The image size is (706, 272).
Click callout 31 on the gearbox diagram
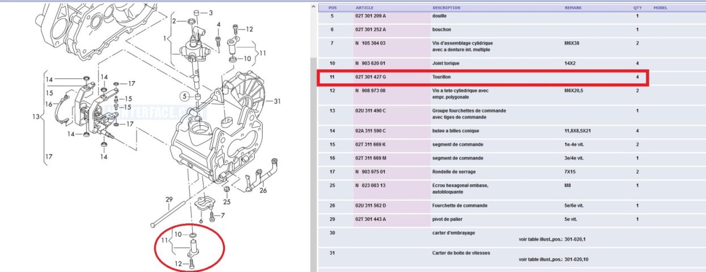tap(277, 101)
